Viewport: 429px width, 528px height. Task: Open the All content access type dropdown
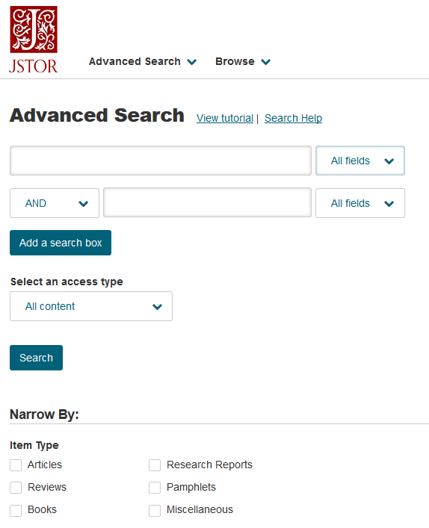(x=91, y=306)
